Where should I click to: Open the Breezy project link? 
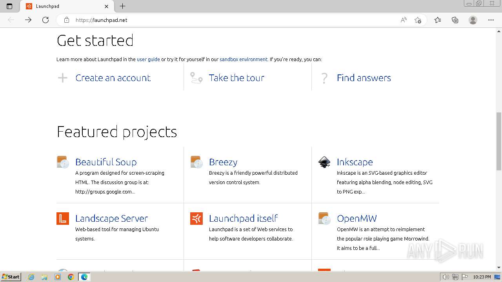(223, 162)
